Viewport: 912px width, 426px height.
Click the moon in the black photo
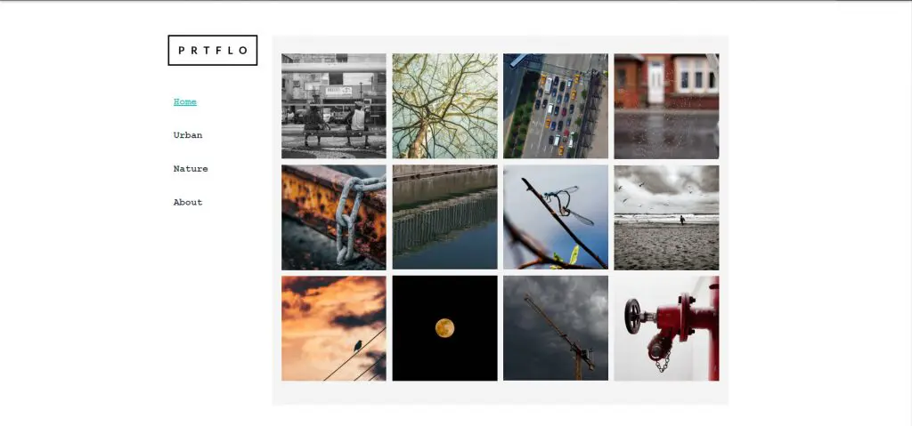point(445,328)
